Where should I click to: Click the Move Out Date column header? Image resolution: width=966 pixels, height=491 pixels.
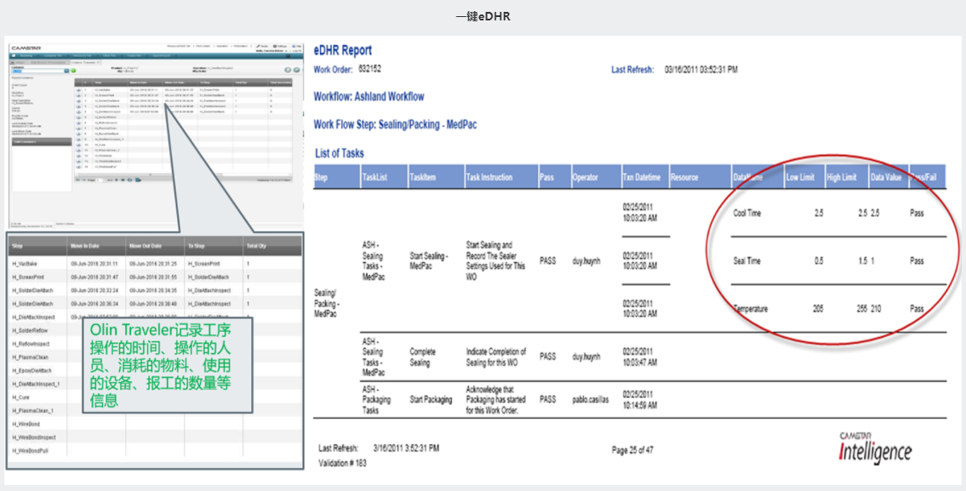pos(155,246)
